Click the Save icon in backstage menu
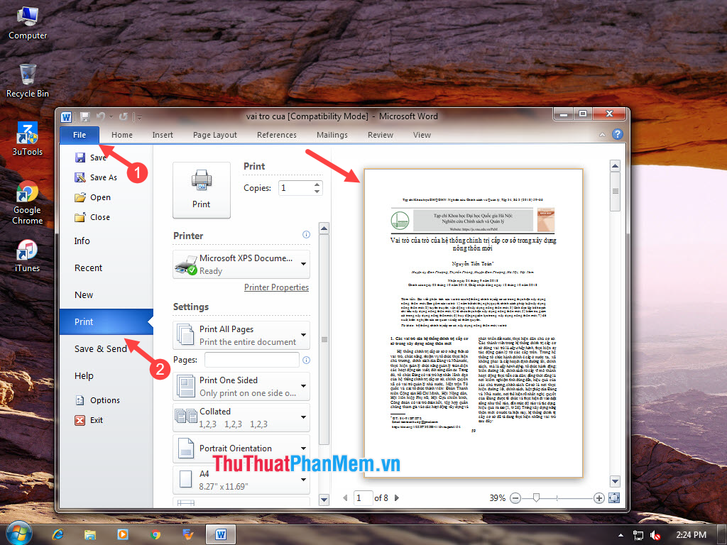The width and height of the screenshot is (727, 545). tap(80, 158)
